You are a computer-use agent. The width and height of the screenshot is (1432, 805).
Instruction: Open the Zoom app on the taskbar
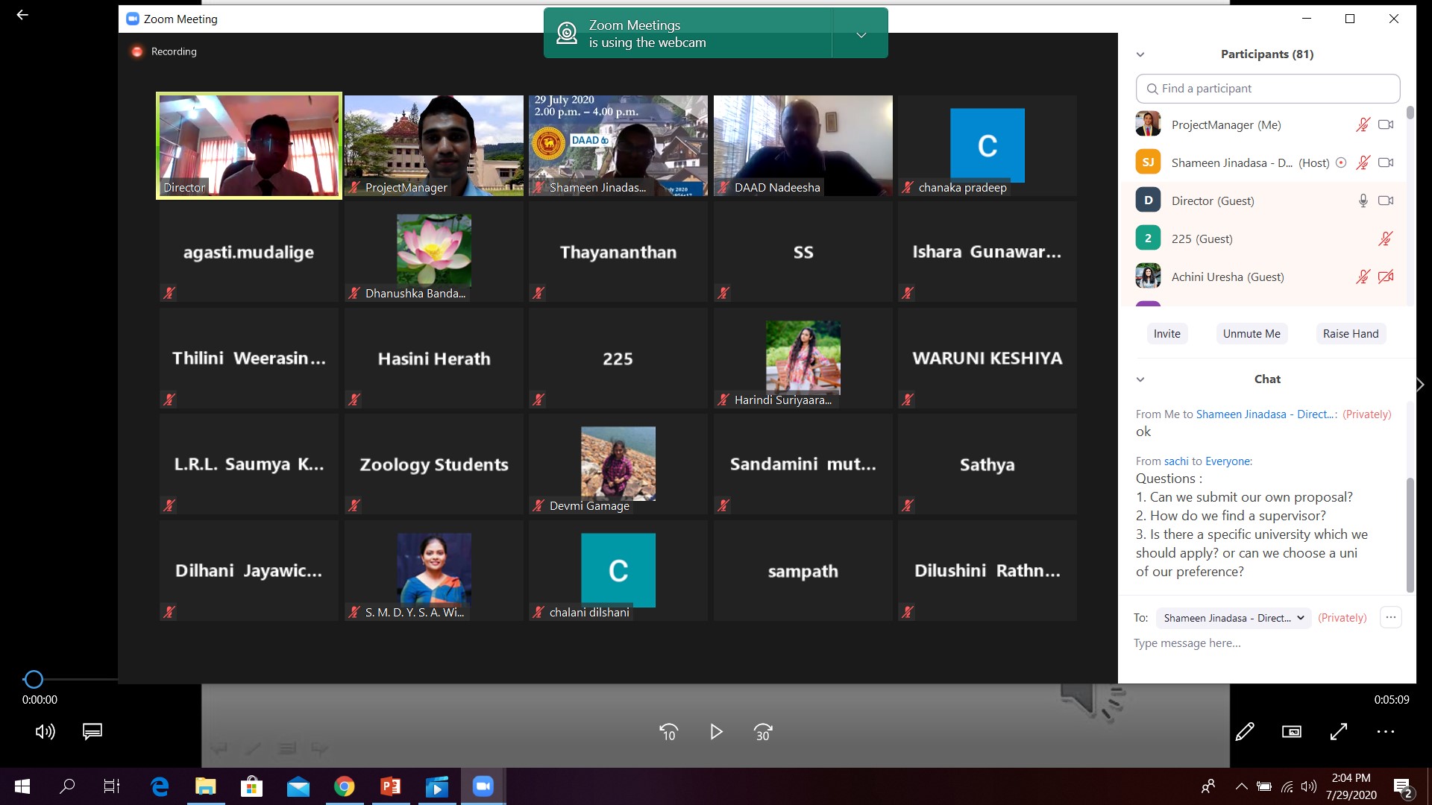click(483, 786)
